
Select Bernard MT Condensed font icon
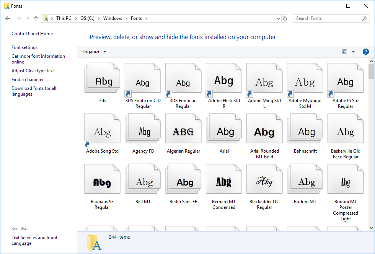click(x=224, y=179)
